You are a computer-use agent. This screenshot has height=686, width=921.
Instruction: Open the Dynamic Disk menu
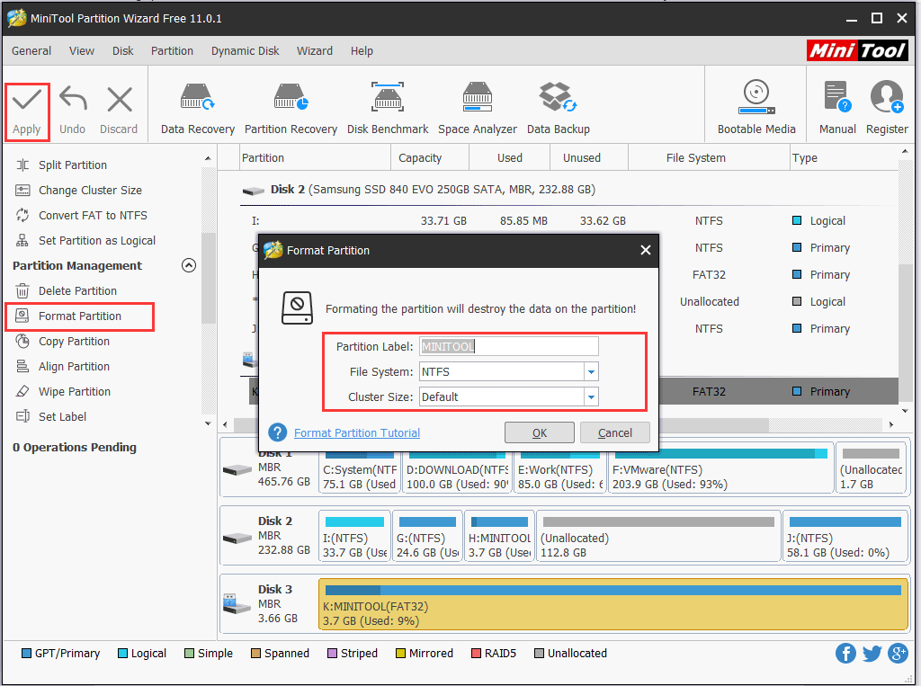[245, 51]
